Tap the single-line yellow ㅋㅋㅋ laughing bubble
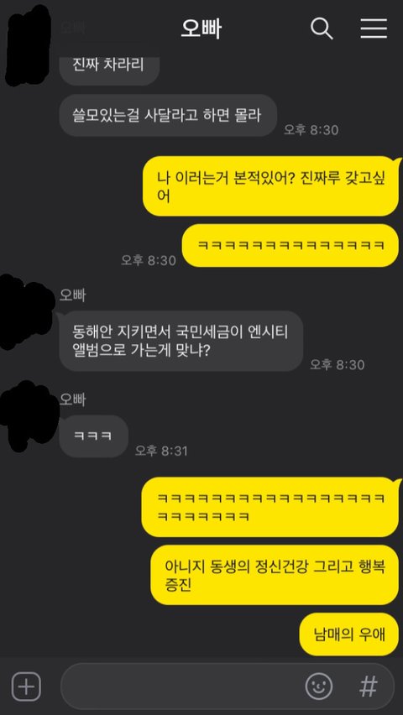Image resolution: width=403 pixels, height=715 pixels. [x=291, y=245]
